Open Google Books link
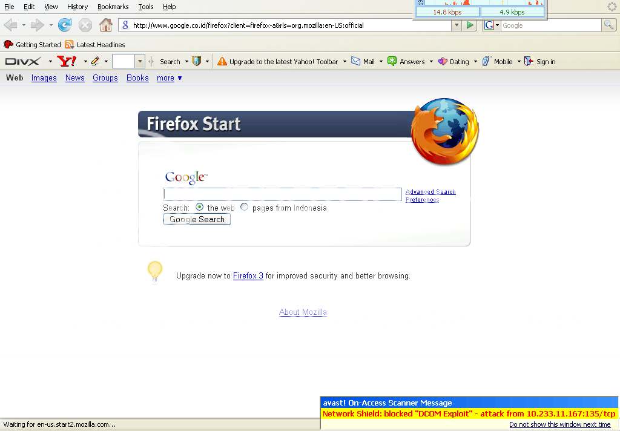This screenshot has width=620, height=431. click(137, 78)
